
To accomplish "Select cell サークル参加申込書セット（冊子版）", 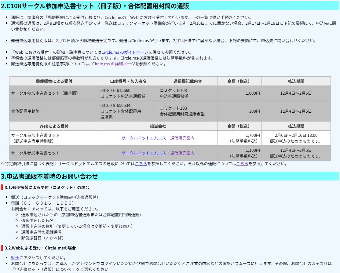I will point(54,93).
